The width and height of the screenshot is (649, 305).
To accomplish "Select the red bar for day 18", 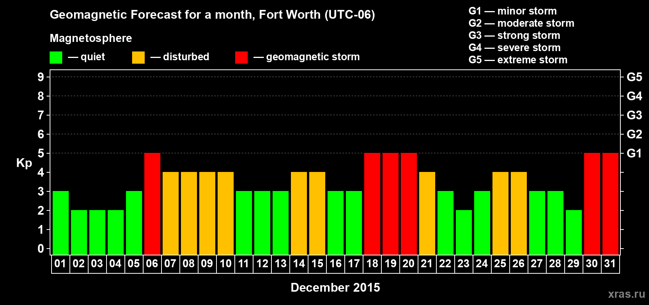I will pyautogui.click(x=372, y=204).
